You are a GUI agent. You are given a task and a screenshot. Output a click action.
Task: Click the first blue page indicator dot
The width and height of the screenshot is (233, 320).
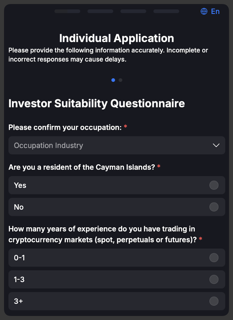pyautogui.click(x=113, y=80)
